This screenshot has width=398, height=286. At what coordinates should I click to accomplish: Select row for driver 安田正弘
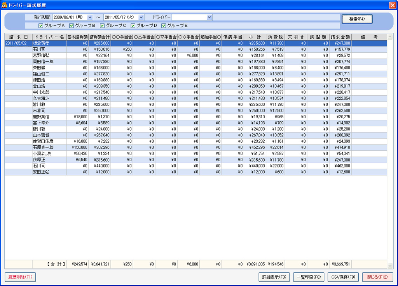coord(196,172)
